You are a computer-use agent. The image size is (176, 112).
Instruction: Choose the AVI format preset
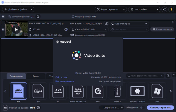(x=58, y=91)
